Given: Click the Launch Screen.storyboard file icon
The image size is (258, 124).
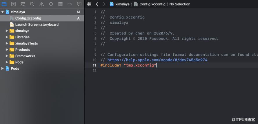Looking at the screenshot, I should (x=12, y=25).
